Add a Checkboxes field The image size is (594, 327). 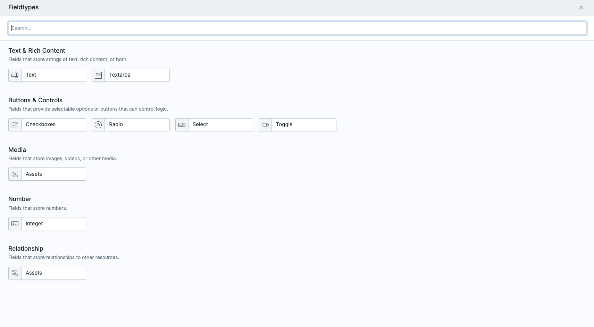click(47, 125)
